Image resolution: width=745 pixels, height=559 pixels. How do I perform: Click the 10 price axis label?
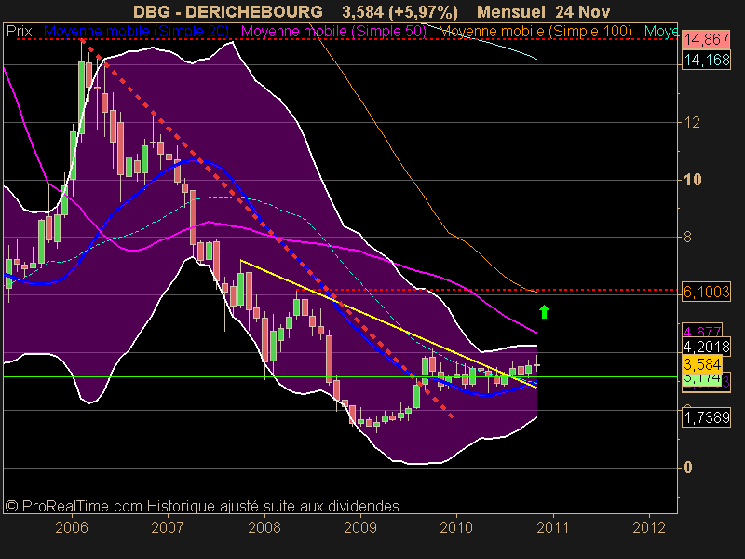692,180
